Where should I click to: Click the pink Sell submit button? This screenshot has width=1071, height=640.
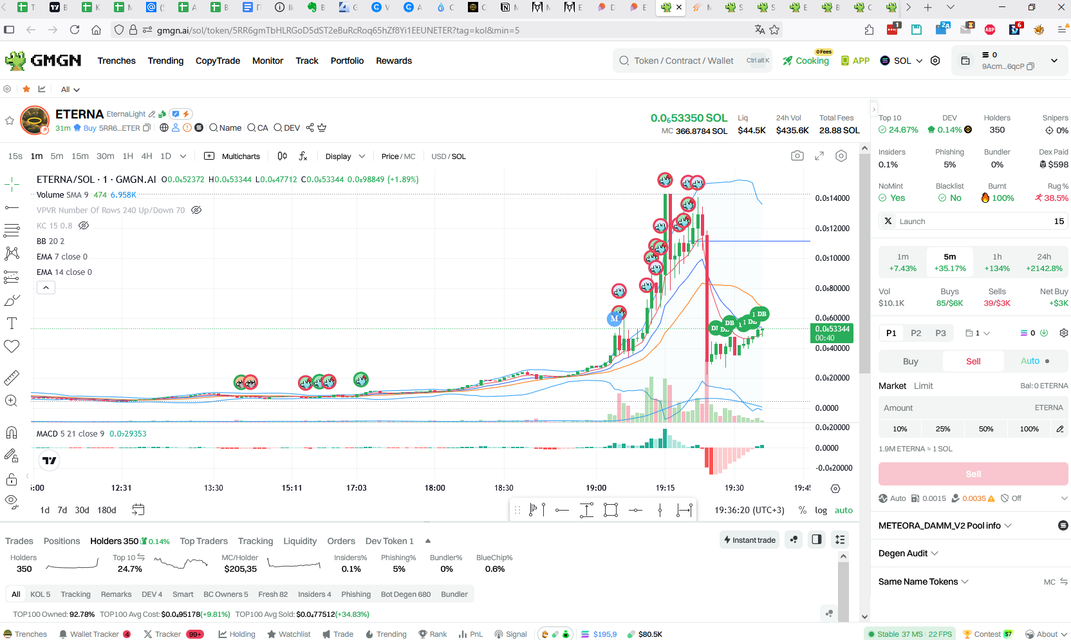click(x=973, y=474)
